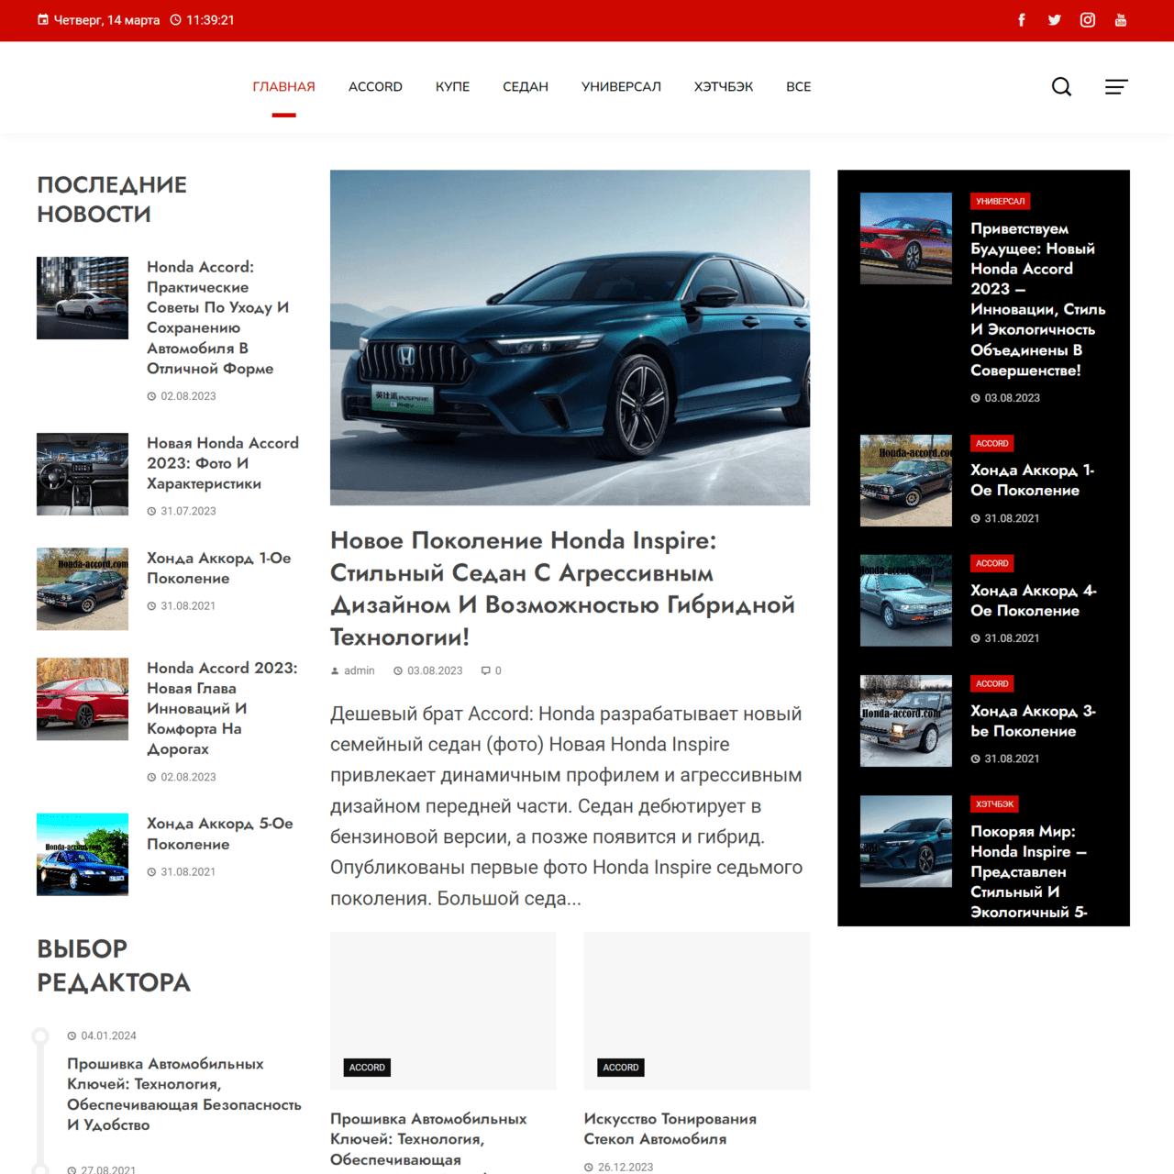Viewport: 1174px width, 1174px height.
Task: Click the ХЭТЧБЭК category tag in sidebar
Action: click(995, 803)
